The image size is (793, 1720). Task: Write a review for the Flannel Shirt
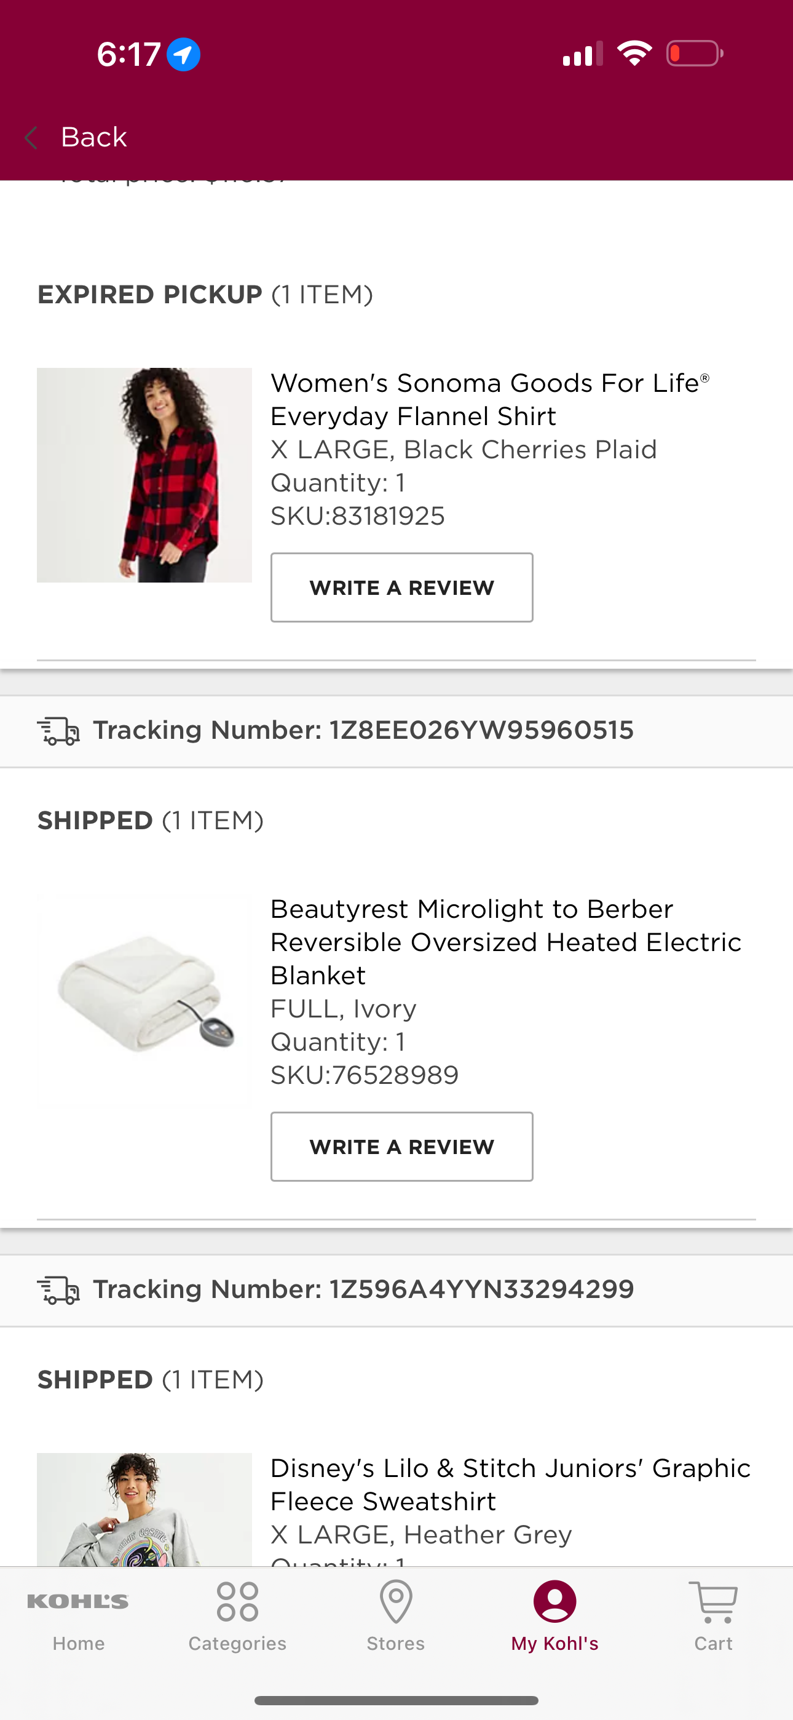point(402,587)
